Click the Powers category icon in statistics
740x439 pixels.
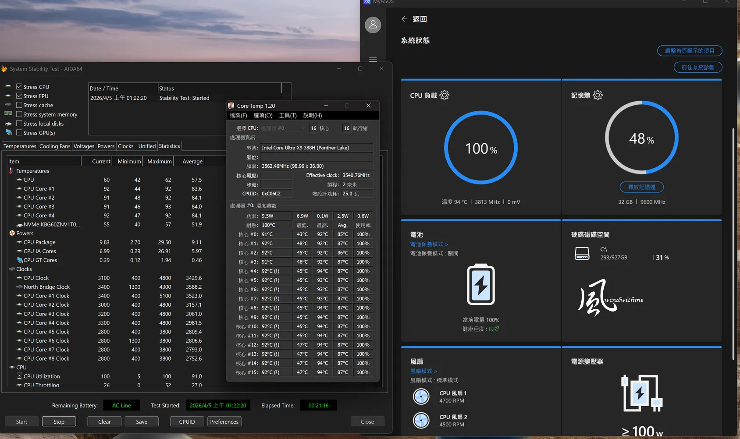[x=12, y=234]
